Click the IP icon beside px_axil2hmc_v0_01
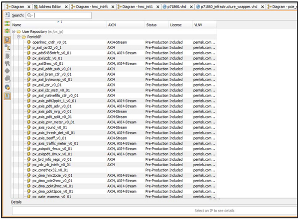 tap(29, 63)
